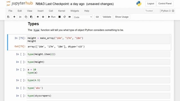Open the command palette with the keyboard icon
Screen dimensions: 180x101
pos(97,17)
